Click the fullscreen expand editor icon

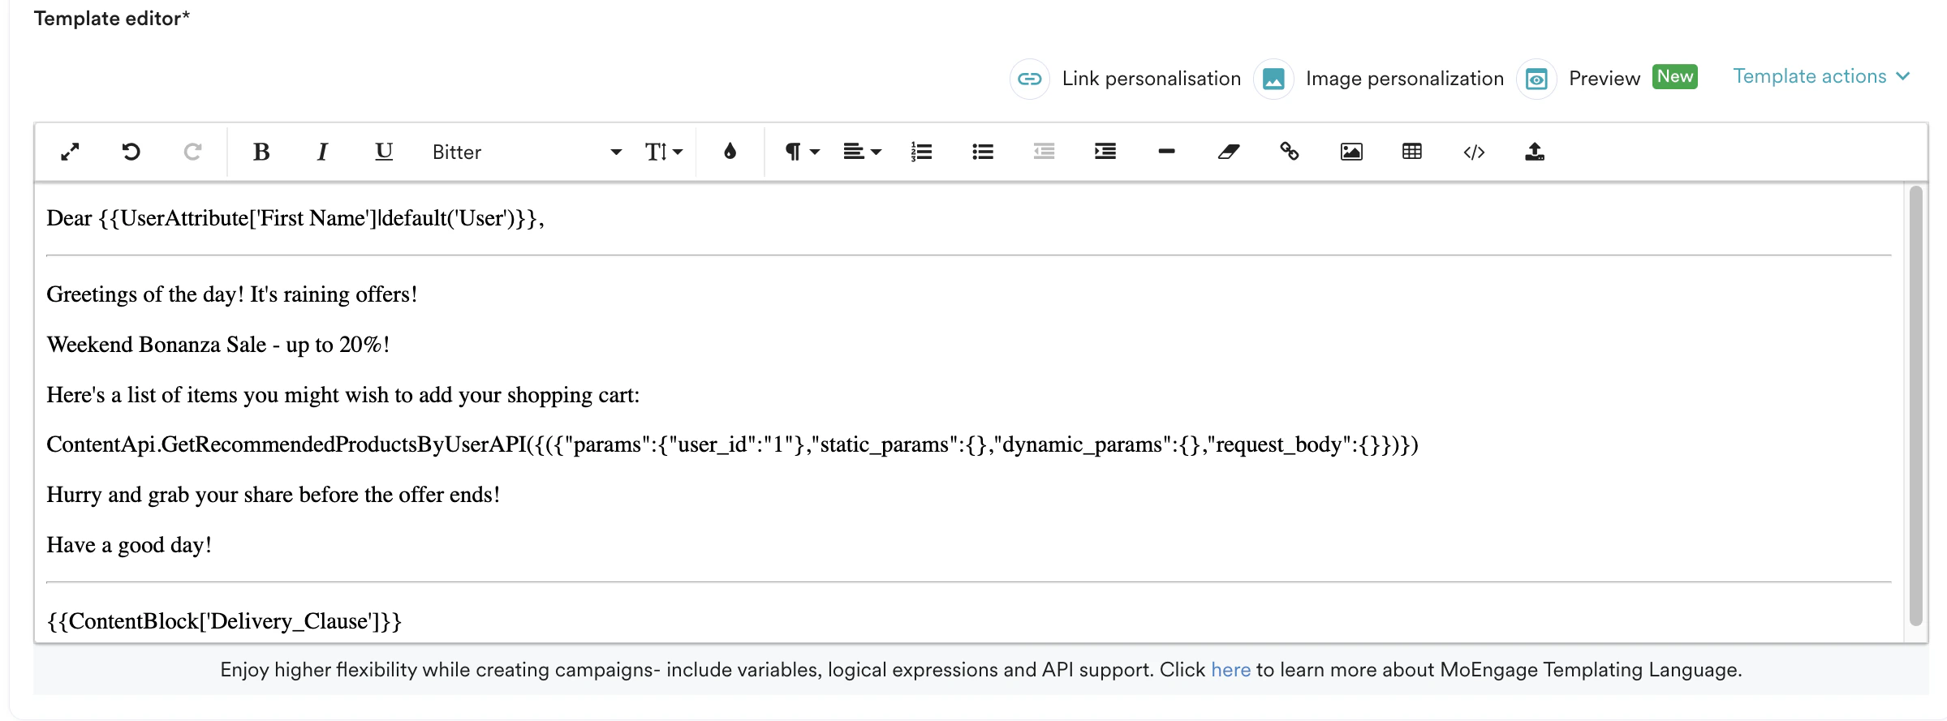point(71,152)
